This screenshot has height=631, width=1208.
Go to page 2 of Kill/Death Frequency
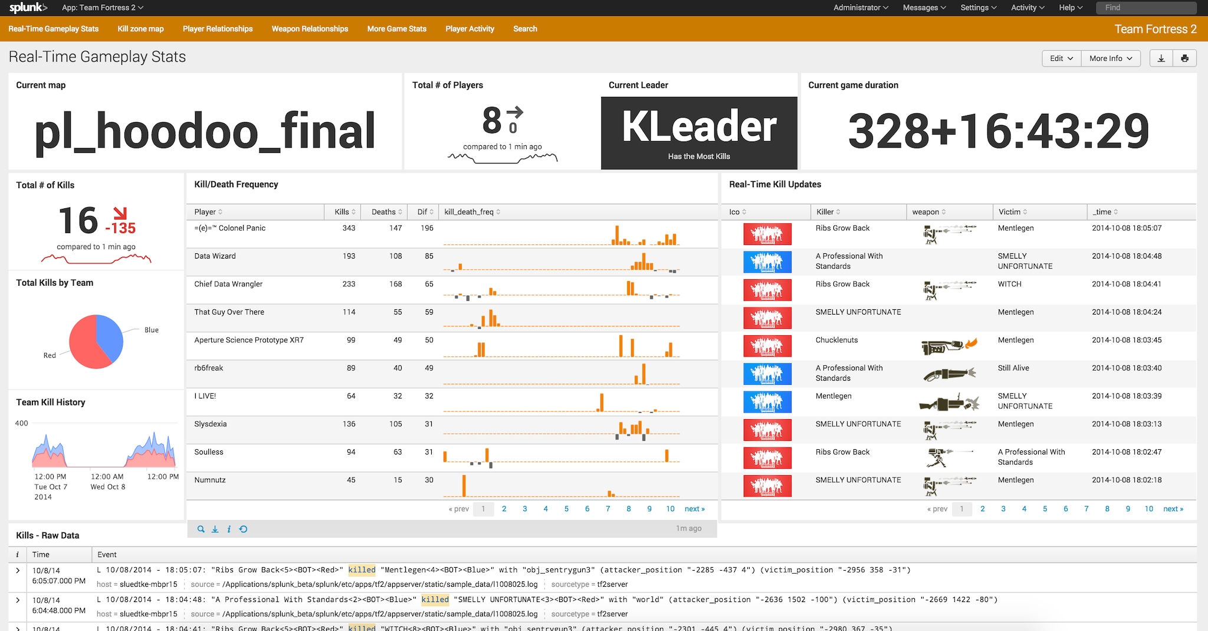[x=504, y=509]
